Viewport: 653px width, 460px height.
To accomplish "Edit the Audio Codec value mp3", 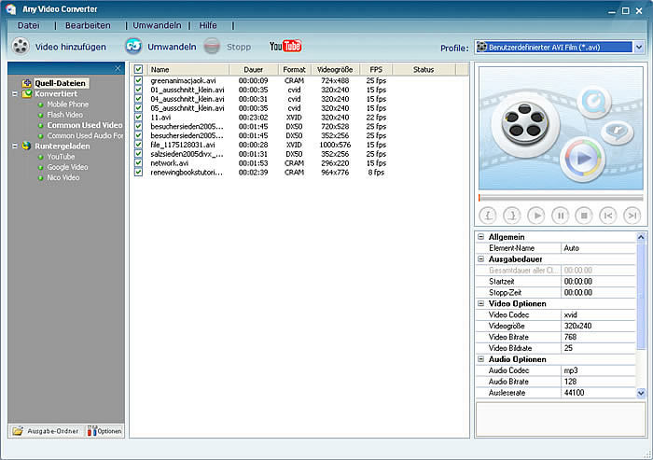I will click(x=598, y=370).
